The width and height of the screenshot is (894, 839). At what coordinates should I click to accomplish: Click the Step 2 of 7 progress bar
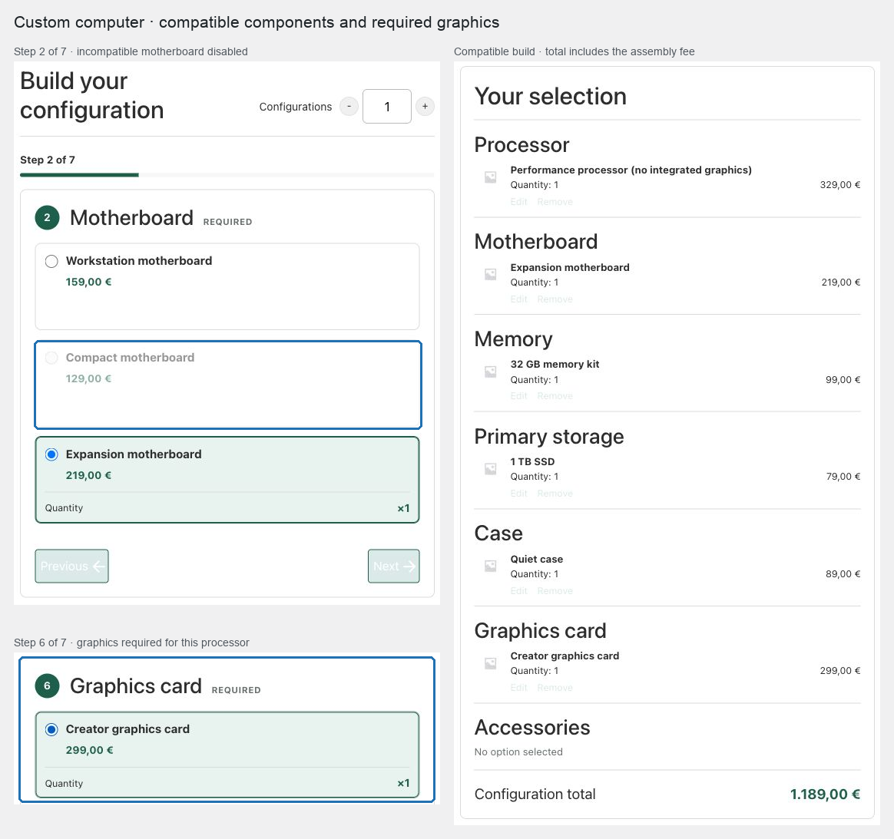pyautogui.click(x=227, y=175)
